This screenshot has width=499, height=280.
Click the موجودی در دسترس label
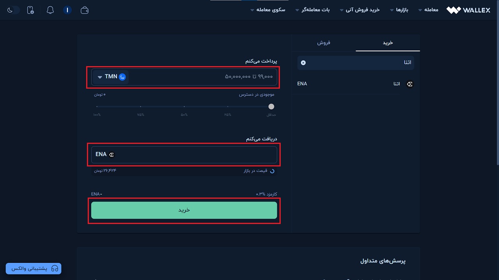(257, 94)
